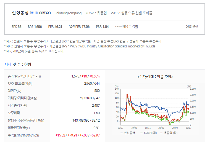Click the 액면가(원) row label
Viewport: 210px width, 142px height.
[x=14, y=91]
